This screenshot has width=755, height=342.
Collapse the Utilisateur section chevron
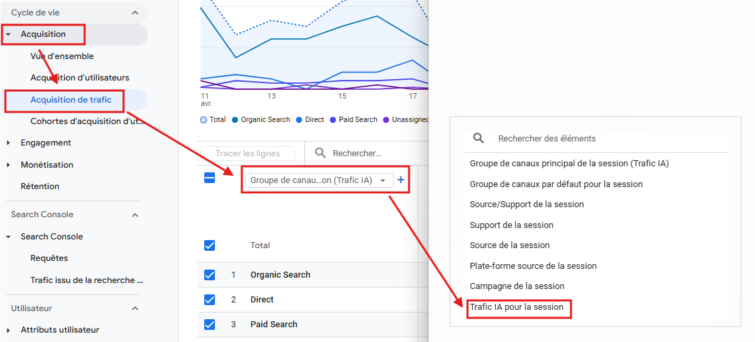(135, 308)
